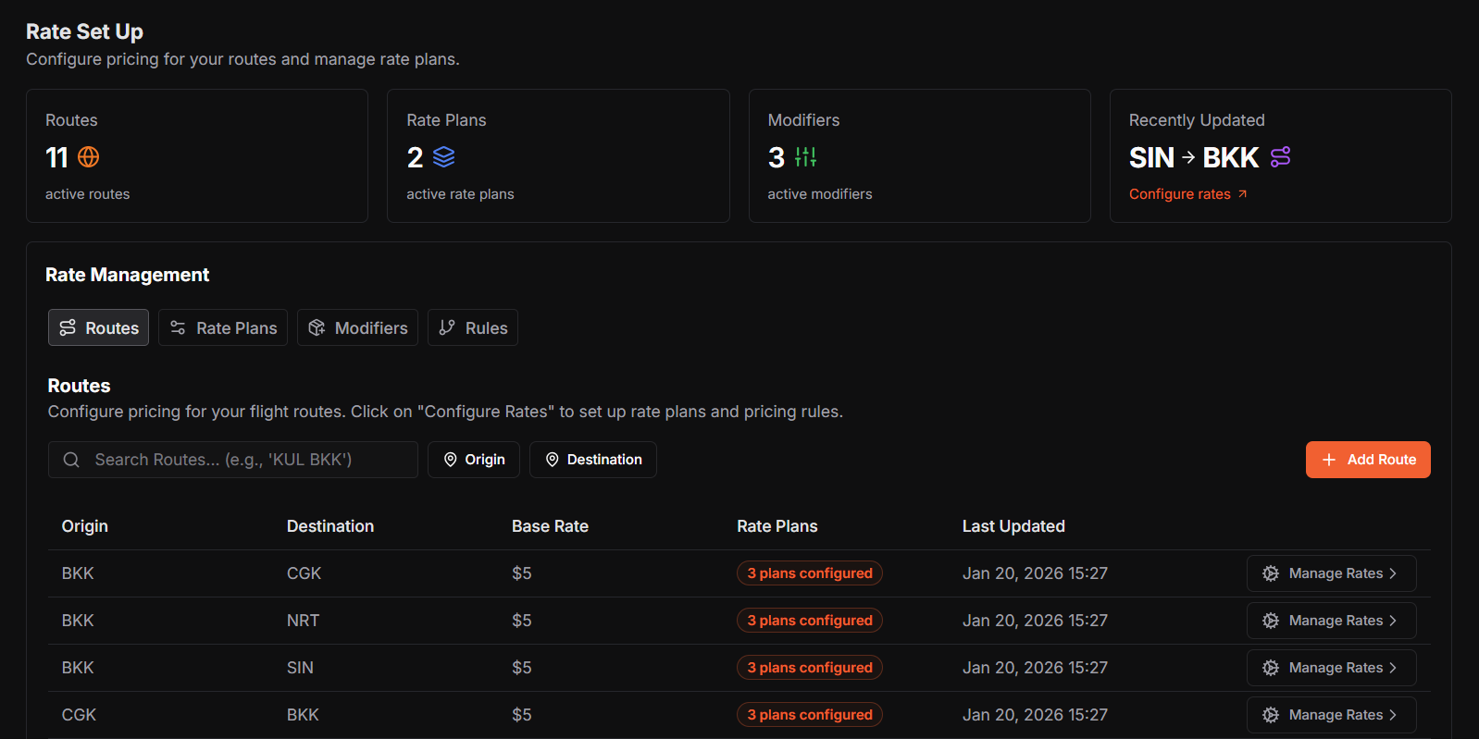The height and width of the screenshot is (739, 1479).
Task: Click the chevron on CGK-BKK Manage Rates
Action: pyautogui.click(x=1393, y=715)
